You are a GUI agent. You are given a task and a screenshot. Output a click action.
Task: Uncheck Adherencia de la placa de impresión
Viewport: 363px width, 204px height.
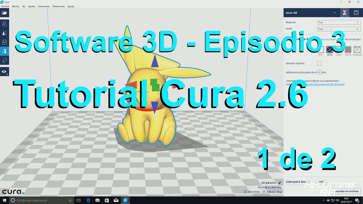point(319,72)
